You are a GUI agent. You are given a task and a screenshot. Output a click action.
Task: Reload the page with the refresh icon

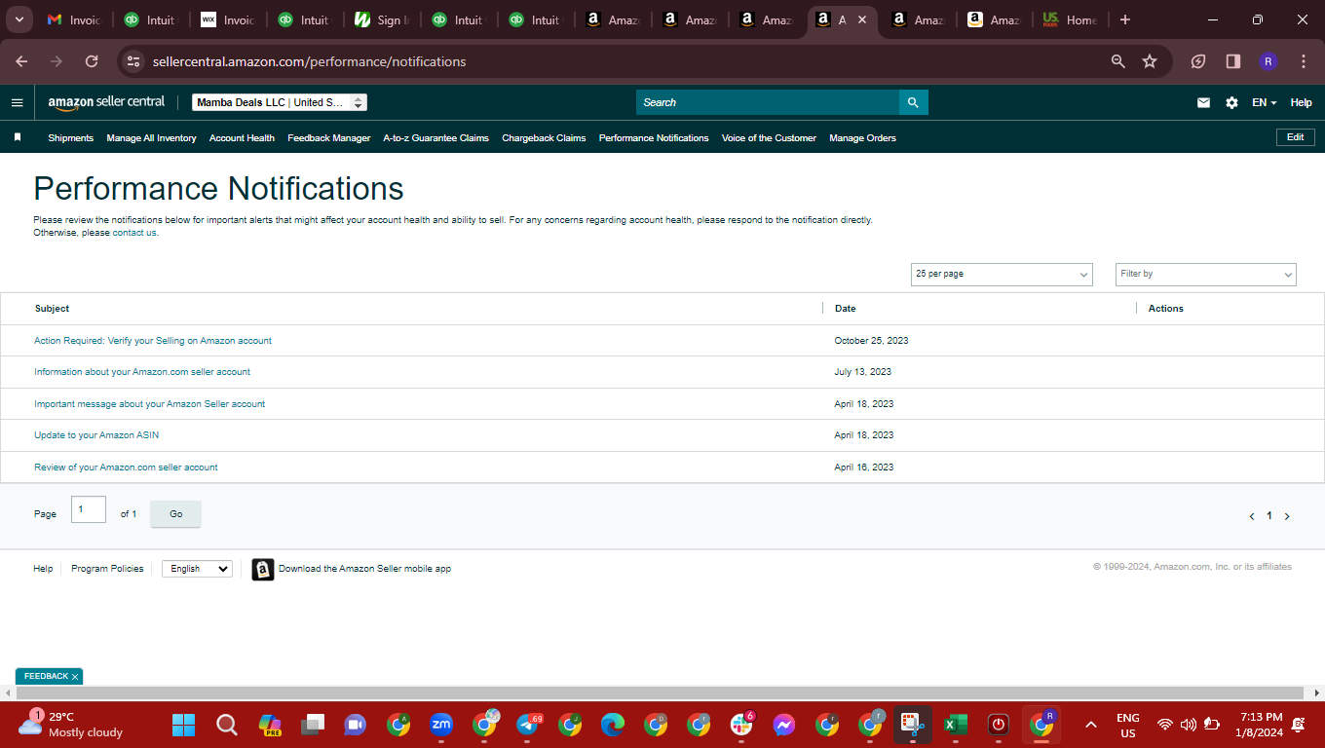92,61
